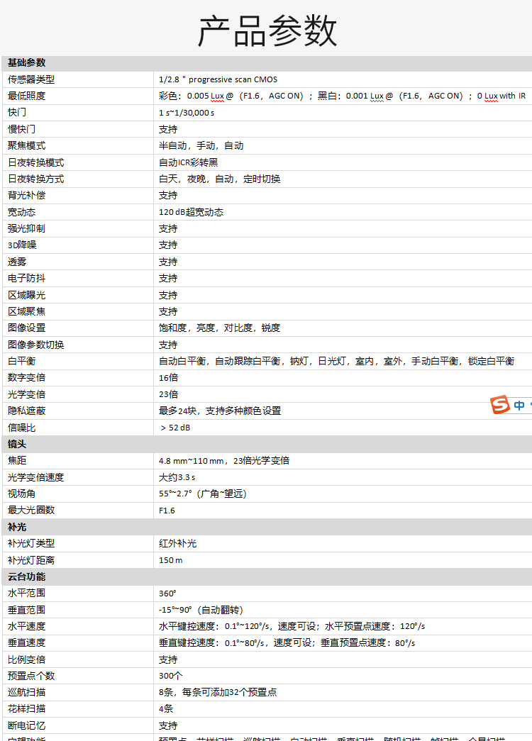Click the Sogou input method S logo

coord(501,405)
